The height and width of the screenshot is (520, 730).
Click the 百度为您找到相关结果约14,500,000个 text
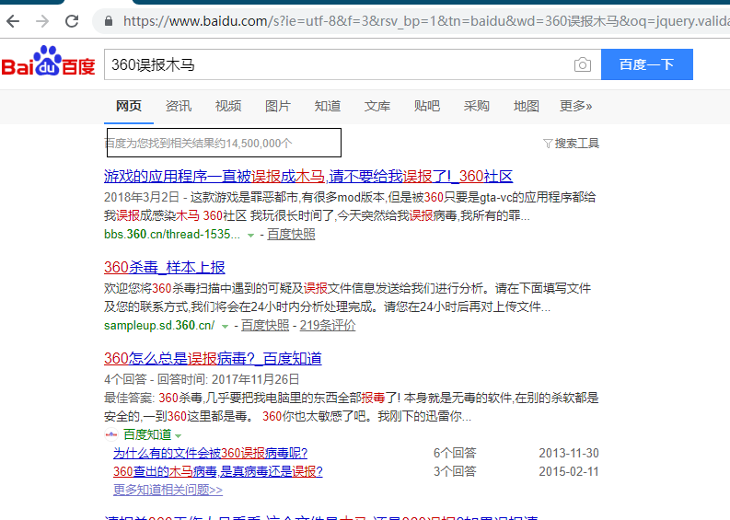198,144
